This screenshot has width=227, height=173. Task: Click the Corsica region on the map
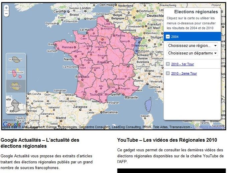click(149, 104)
